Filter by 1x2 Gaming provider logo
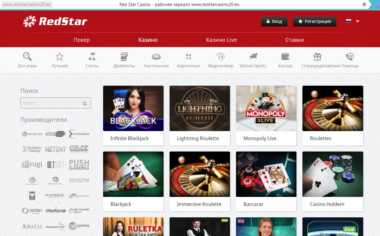The width and height of the screenshot is (380, 236). coord(79,226)
